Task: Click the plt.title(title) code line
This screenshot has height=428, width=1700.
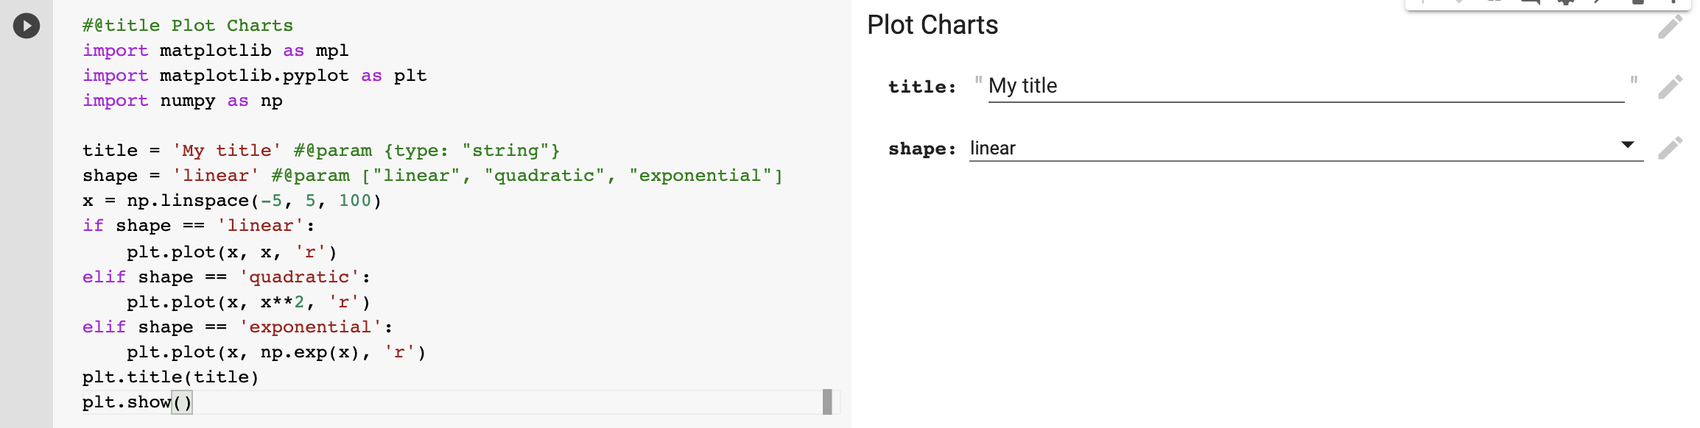Action: (x=171, y=377)
